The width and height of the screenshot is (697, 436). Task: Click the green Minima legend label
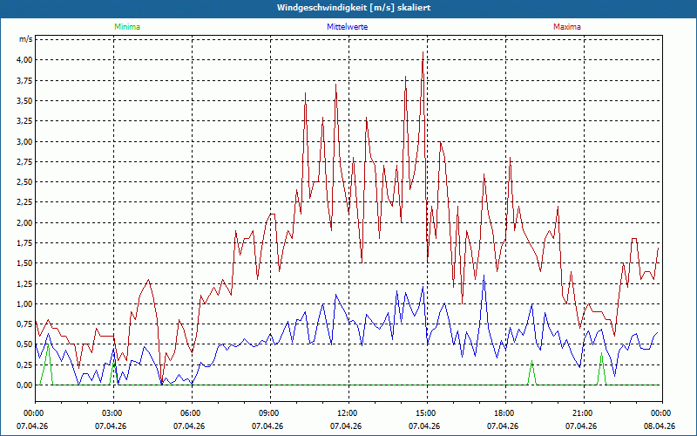pos(126,27)
